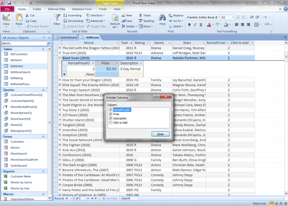Open the Movie column filter dropdown

pos(117,43)
